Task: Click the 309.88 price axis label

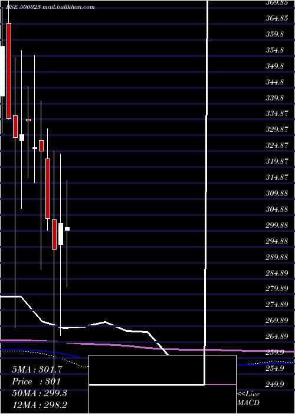Action: coord(277,193)
